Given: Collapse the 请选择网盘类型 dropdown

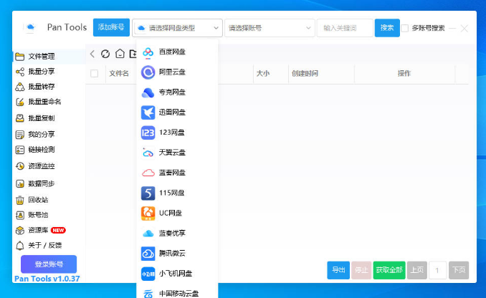Looking at the screenshot, I should 177,28.
